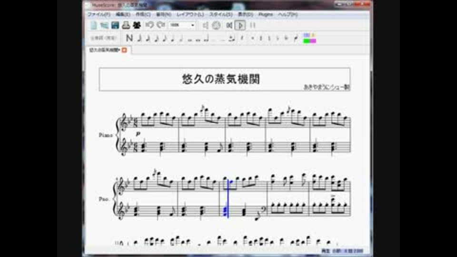
Task: Select the whole note duration
Action: point(190,40)
